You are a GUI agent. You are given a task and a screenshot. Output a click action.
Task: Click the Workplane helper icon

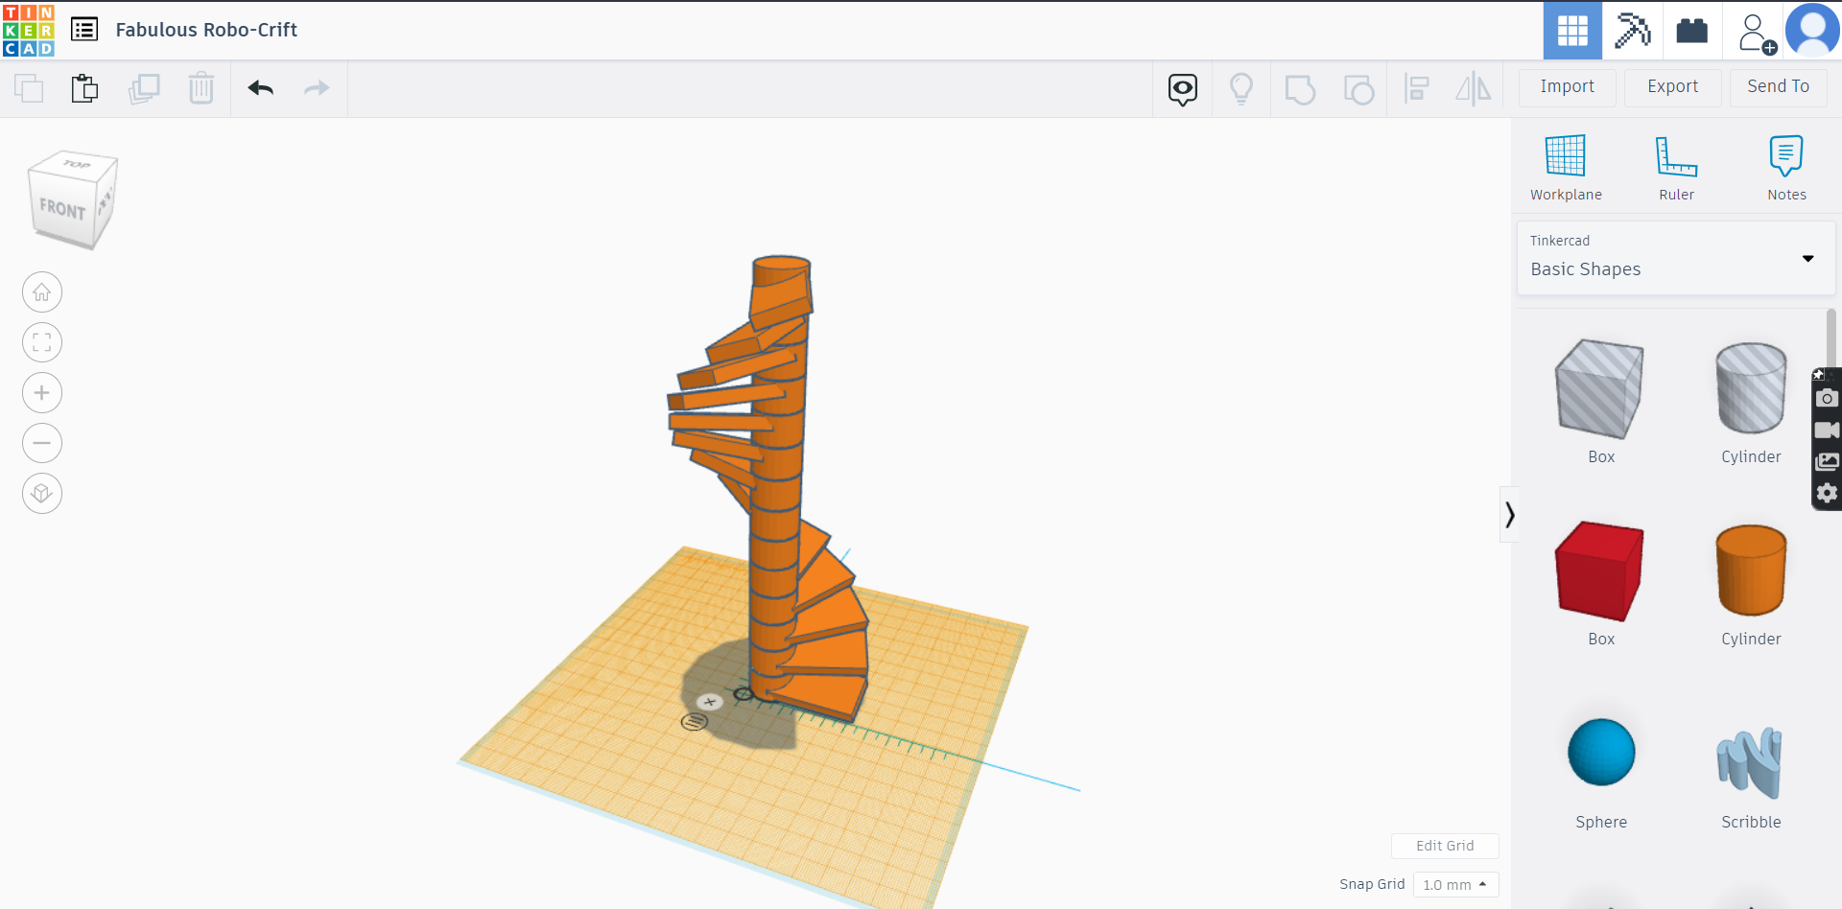click(x=1566, y=163)
